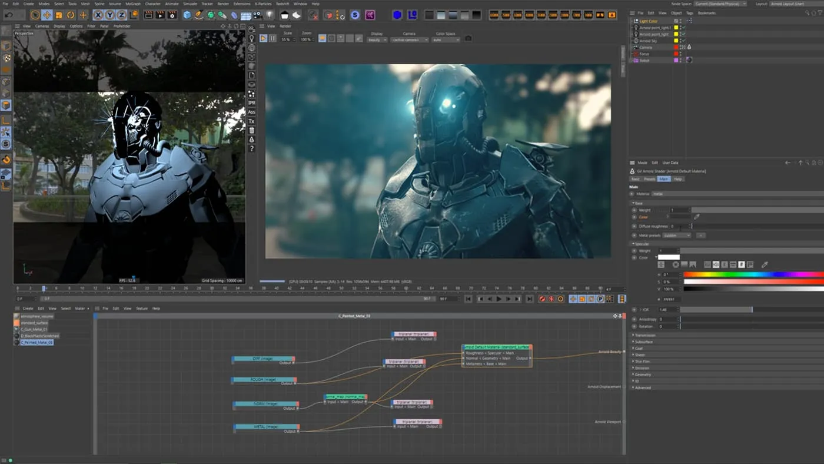Select the Move tool in top toolbar
The height and width of the screenshot is (464, 824).
[47, 15]
